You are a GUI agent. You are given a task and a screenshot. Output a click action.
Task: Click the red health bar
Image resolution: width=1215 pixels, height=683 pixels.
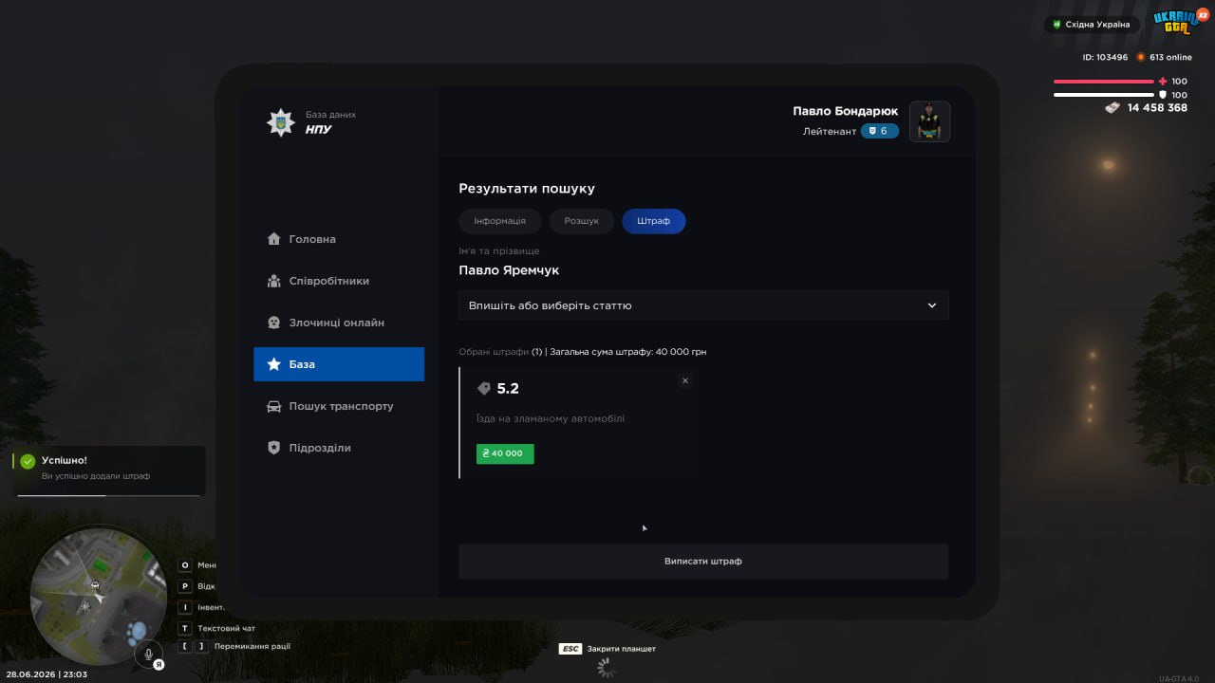(1103, 82)
